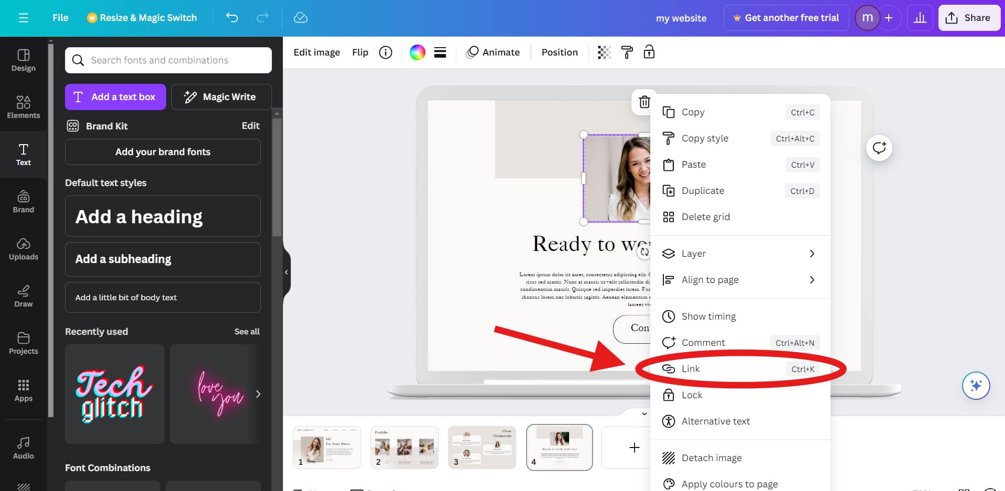Click Get another free trial
Image resolution: width=1005 pixels, height=491 pixels.
[785, 17]
